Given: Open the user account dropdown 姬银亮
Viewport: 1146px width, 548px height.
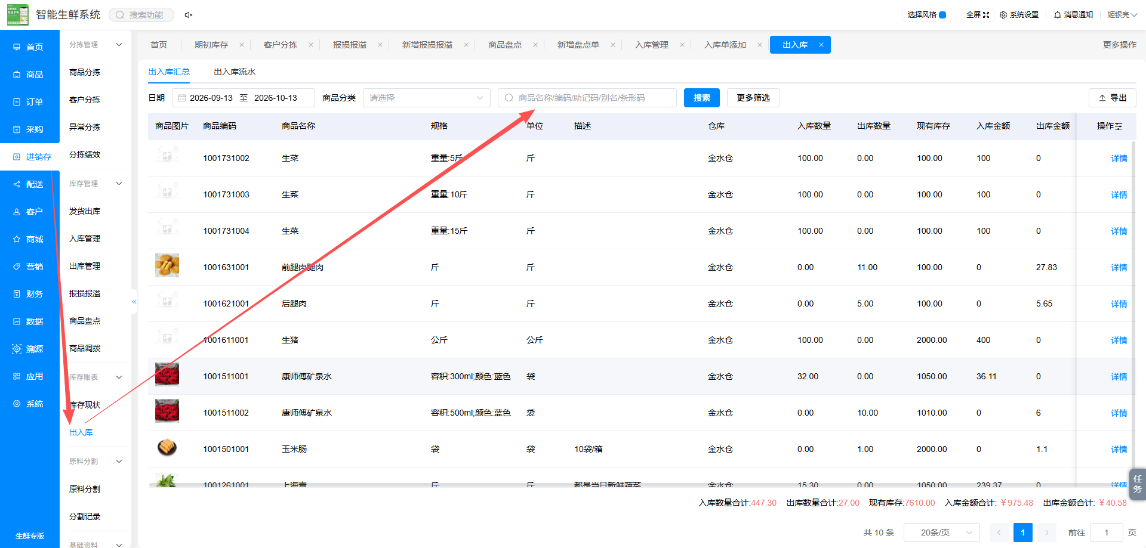Looking at the screenshot, I should 1122,15.
